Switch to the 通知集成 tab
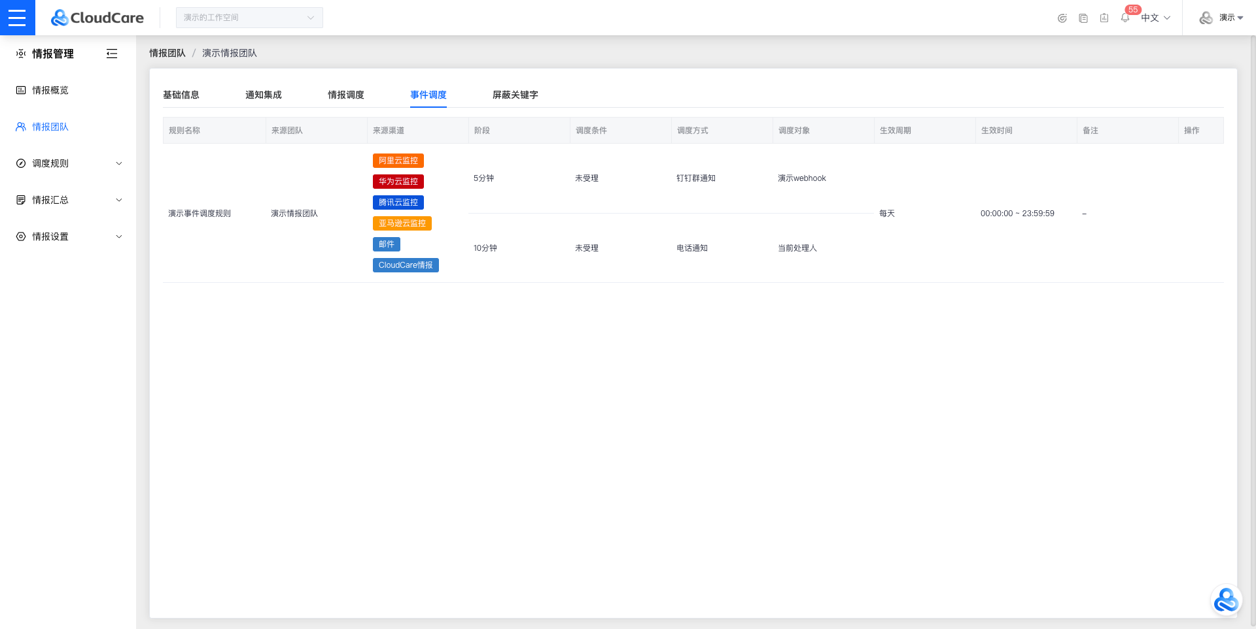Image resolution: width=1256 pixels, height=629 pixels. (264, 95)
